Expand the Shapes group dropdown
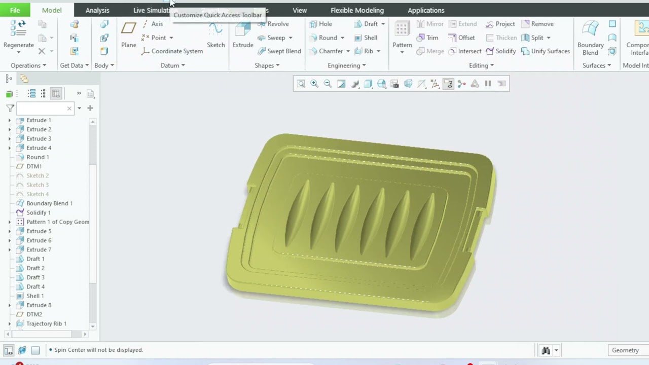The width and height of the screenshot is (649, 365). coord(267,65)
